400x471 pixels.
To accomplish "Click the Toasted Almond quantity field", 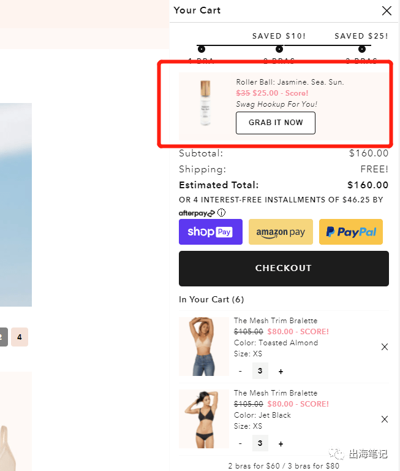I will 260,370.
